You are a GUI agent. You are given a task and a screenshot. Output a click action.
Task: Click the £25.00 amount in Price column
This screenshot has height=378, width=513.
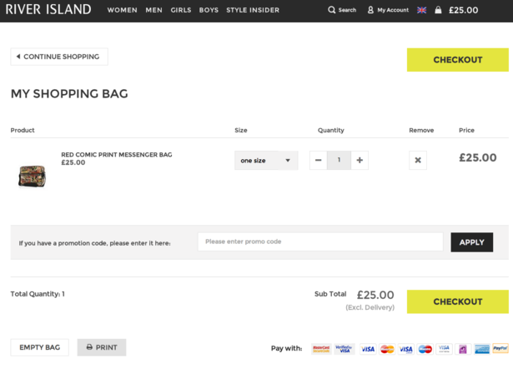(x=478, y=157)
